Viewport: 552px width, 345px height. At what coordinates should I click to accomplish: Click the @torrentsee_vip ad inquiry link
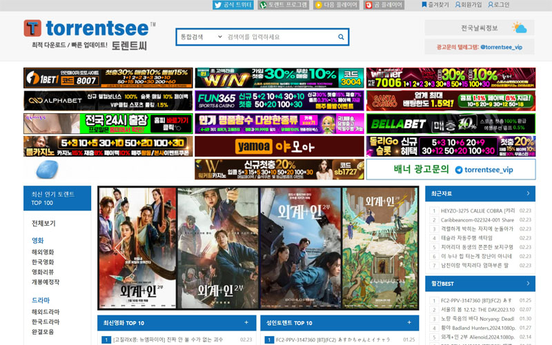coord(502,47)
